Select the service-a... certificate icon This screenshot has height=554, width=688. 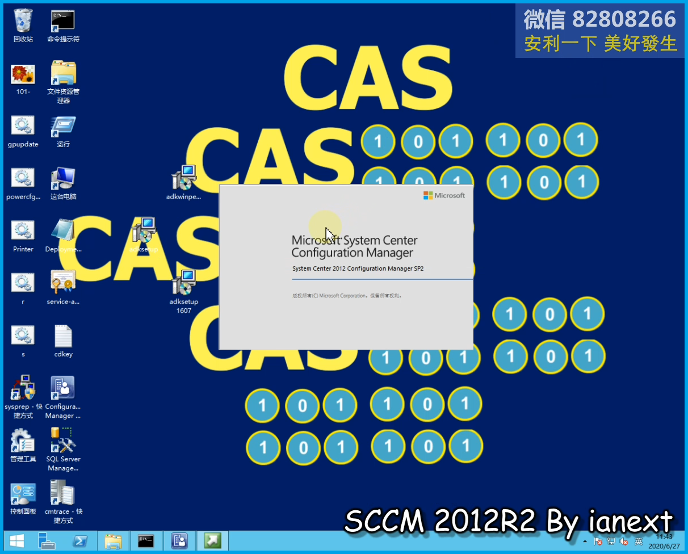point(63,289)
